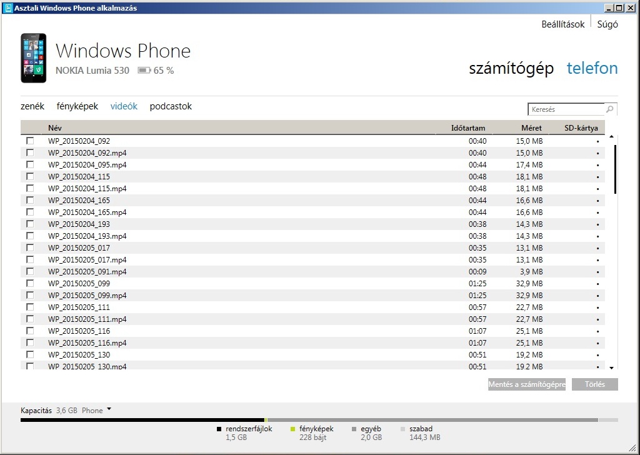640x455 pixels.
Task: Click the green fényképek legend swatch
Action: coord(292,429)
